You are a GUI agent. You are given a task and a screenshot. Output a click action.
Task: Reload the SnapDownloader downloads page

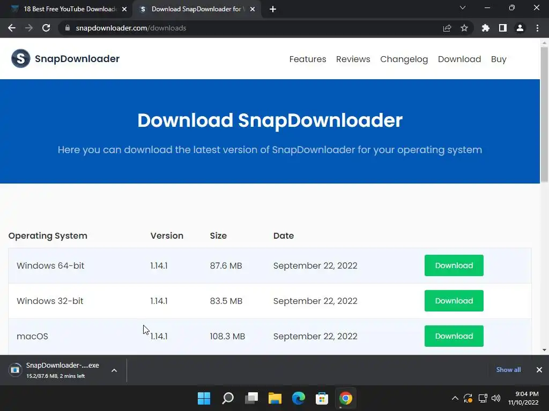point(46,28)
